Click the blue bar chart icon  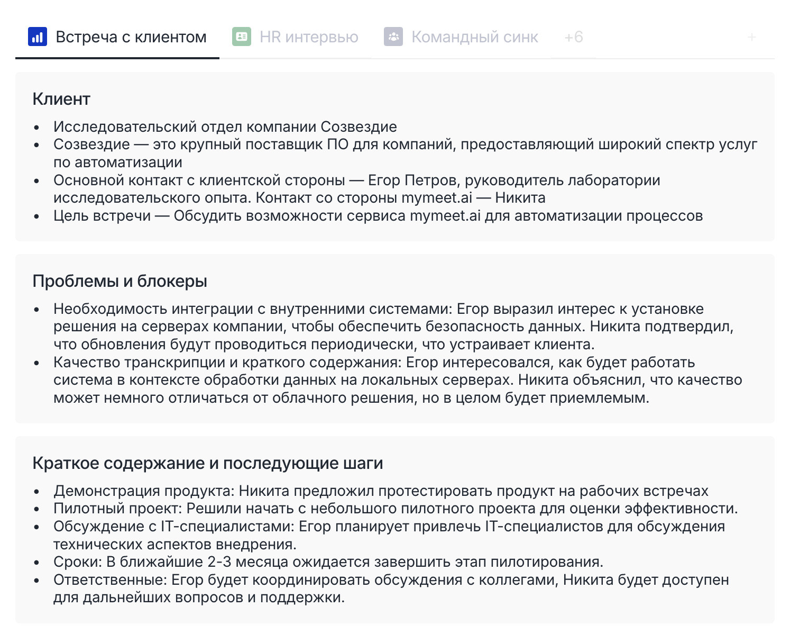point(38,37)
